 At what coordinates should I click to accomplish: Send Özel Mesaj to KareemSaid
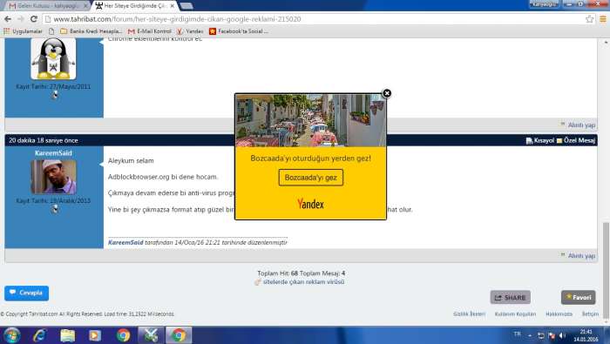click(576, 140)
